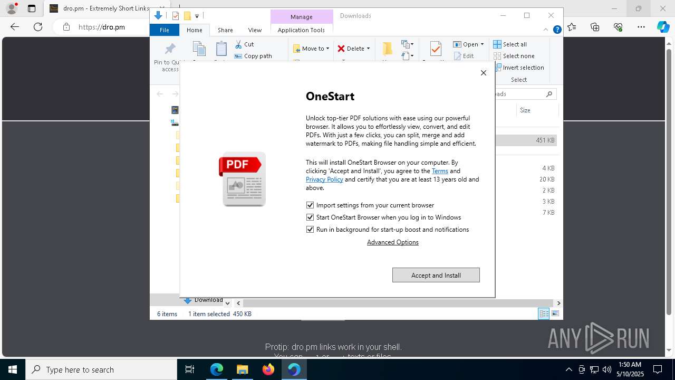Click Edit in the ribbon
The width and height of the screenshot is (675, 380).
464,56
